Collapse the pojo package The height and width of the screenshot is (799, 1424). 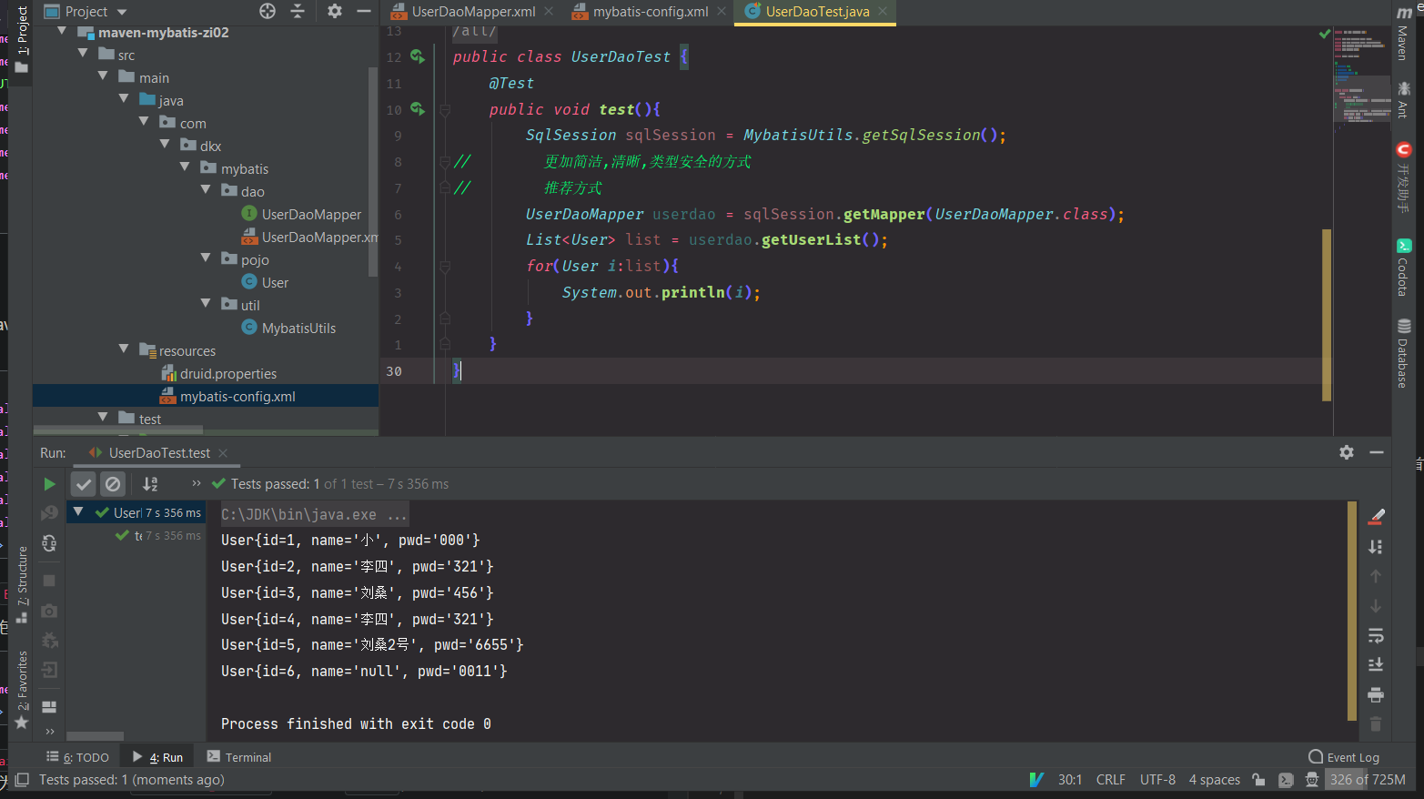click(x=206, y=258)
